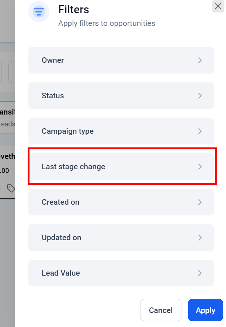This screenshot has height=327, width=226.
Task: Apply the selected filters
Action: tap(205, 310)
